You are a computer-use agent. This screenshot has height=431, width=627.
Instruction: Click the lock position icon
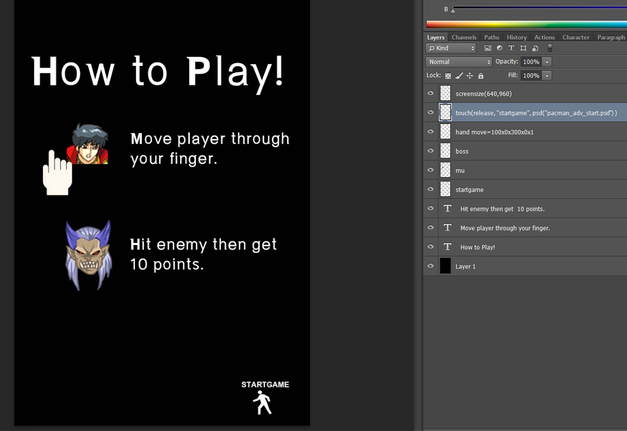click(470, 76)
